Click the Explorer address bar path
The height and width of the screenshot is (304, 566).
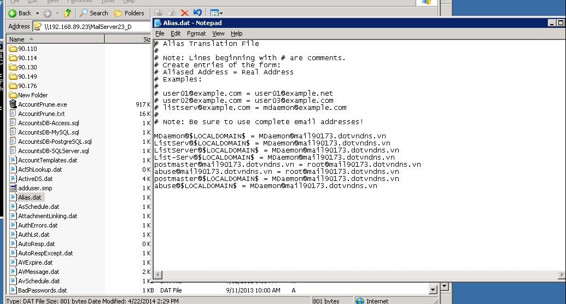(87, 27)
